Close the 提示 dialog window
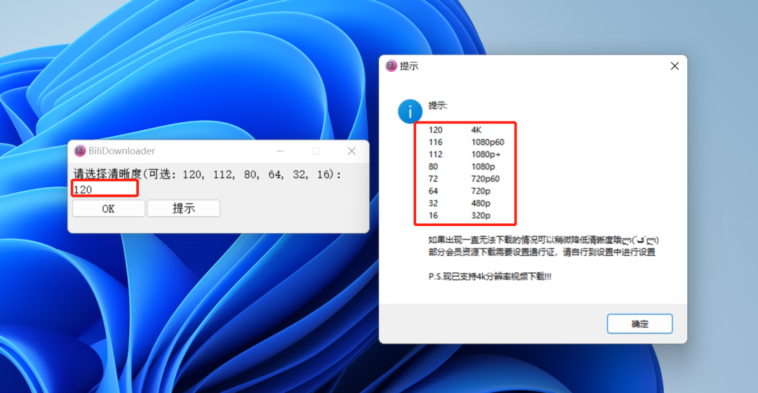The image size is (758, 393). (675, 66)
